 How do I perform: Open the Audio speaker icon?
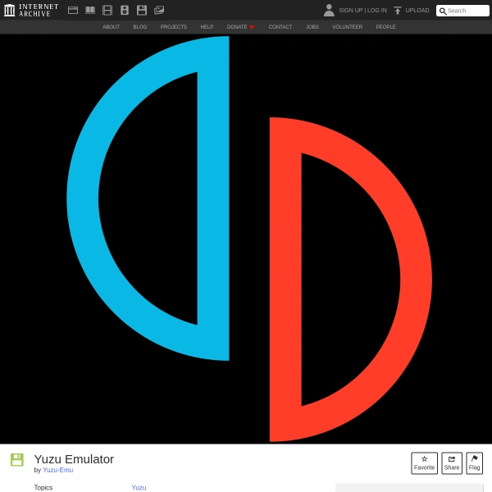[x=125, y=11]
